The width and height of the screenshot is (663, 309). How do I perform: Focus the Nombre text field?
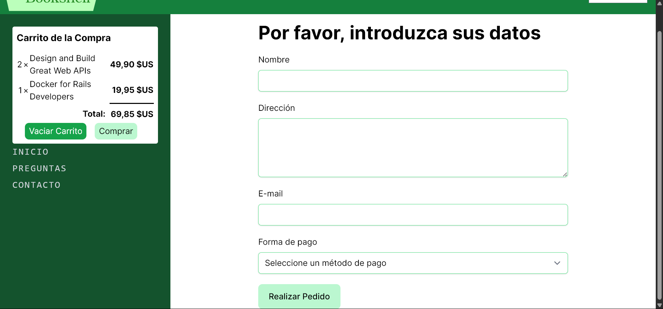click(x=412, y=81)
